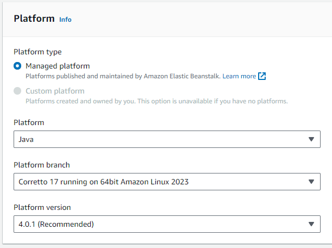Click the Managed platform description about Elastic Beanstalk
Screen dimensions: 332x248
123,76
